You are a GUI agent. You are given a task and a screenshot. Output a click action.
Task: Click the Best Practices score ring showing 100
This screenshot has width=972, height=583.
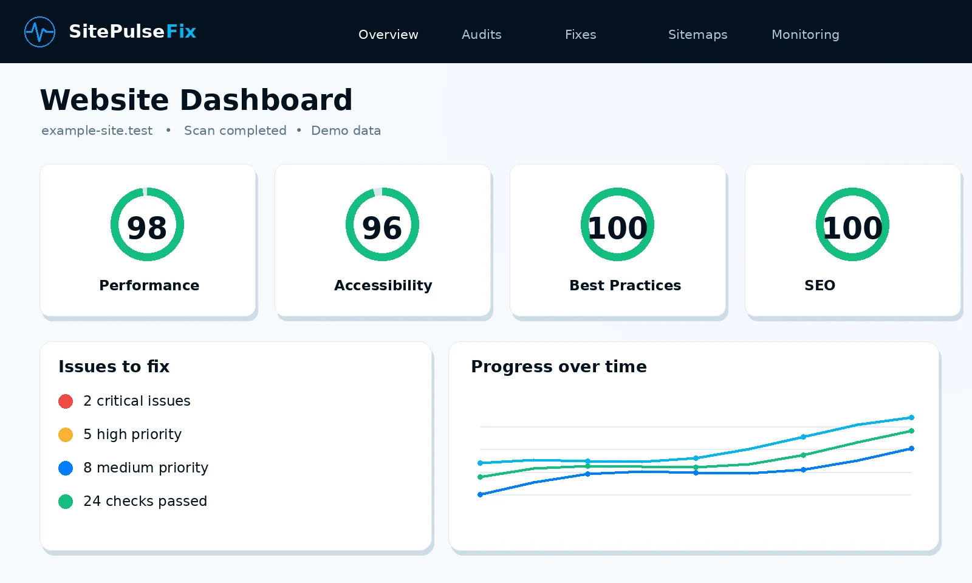pos(617,225)
